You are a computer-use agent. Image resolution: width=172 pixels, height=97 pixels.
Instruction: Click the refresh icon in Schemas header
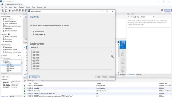[19, 56]
